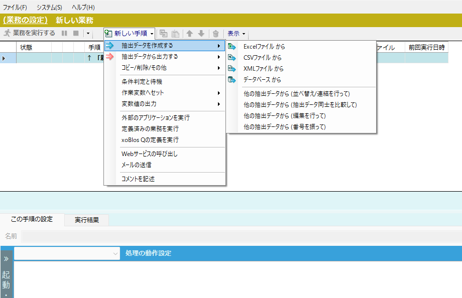
Task: Click the 'XMLファイル から' icon item
Action: 232,69
